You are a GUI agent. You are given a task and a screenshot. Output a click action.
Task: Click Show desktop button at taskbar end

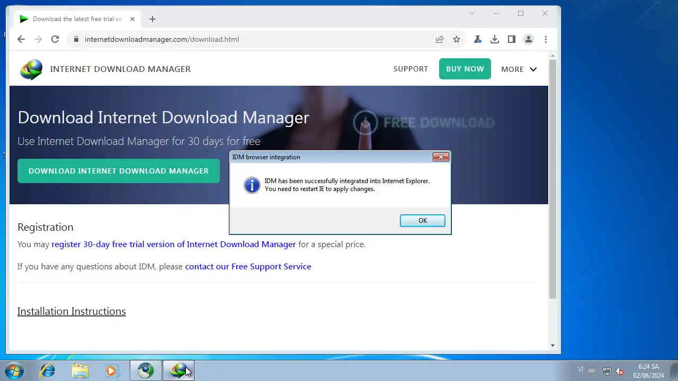[674, 370]
